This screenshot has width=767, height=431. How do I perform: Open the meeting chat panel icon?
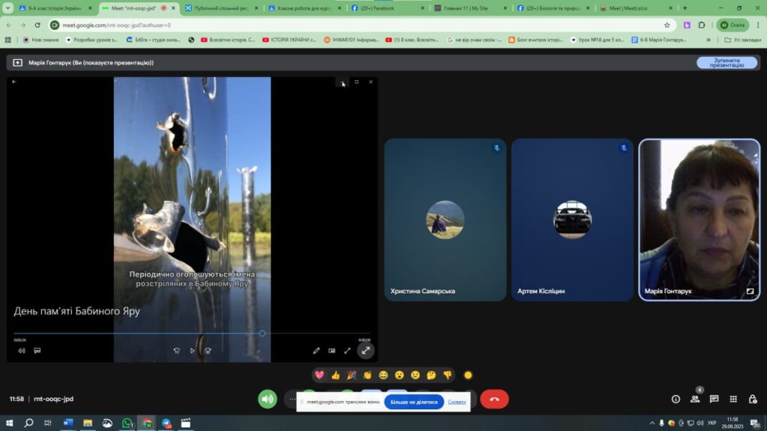click(714, 400)
